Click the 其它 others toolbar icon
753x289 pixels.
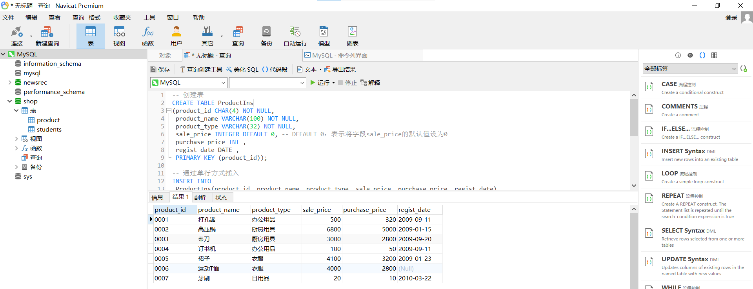pyautogui.click(x=207, y=36)
